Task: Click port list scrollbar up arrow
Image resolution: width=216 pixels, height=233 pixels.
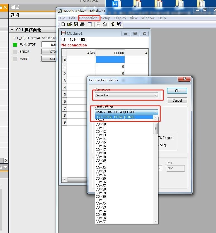Action: coord(156,118)
